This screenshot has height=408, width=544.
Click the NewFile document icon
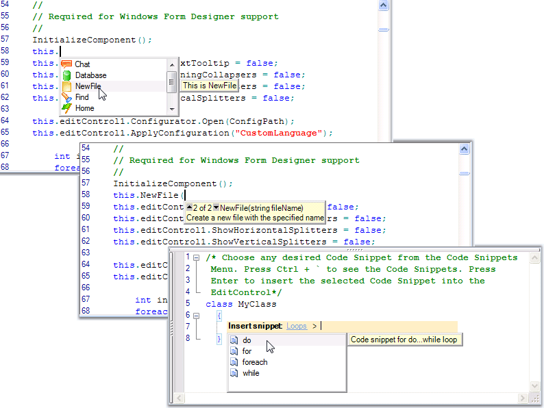tap(66, 86)
